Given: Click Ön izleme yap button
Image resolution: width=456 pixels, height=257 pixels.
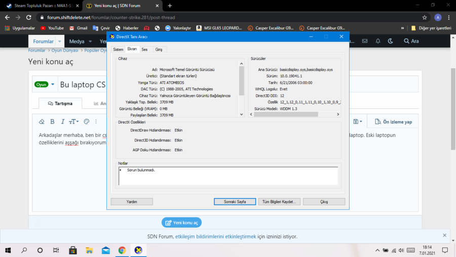Looking at the screenshot, I should (x=394, y=122).
